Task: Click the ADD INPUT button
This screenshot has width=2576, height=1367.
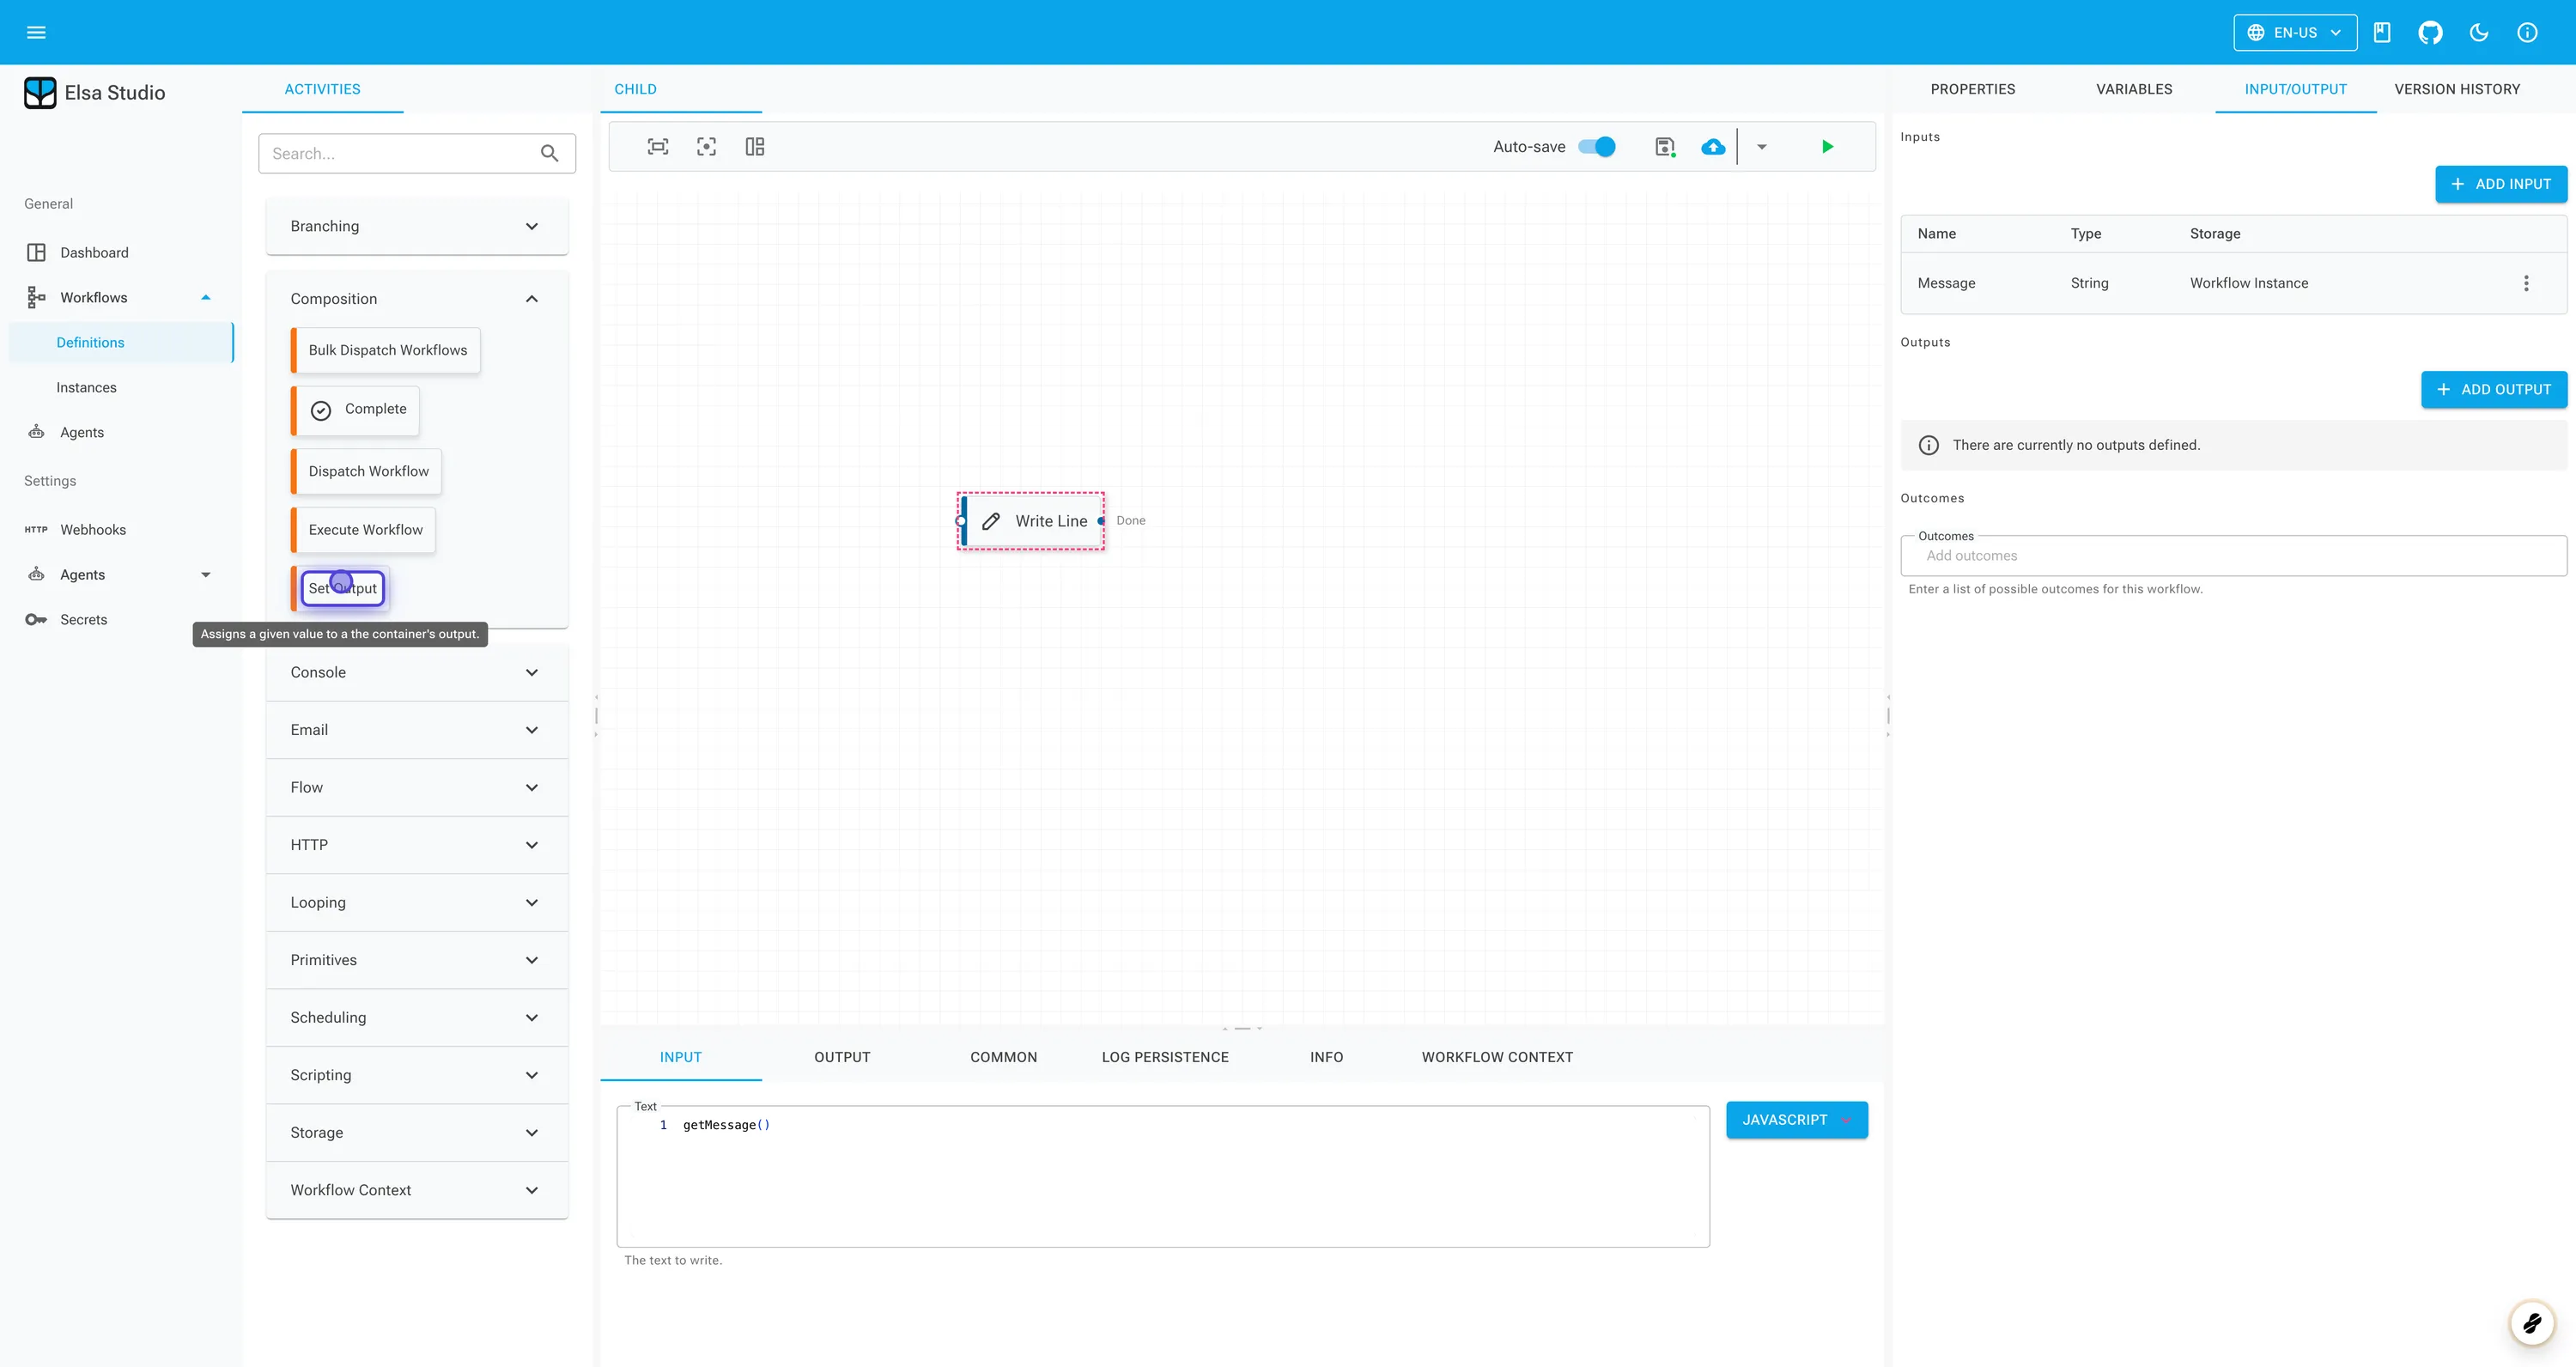Action: 2500,184
